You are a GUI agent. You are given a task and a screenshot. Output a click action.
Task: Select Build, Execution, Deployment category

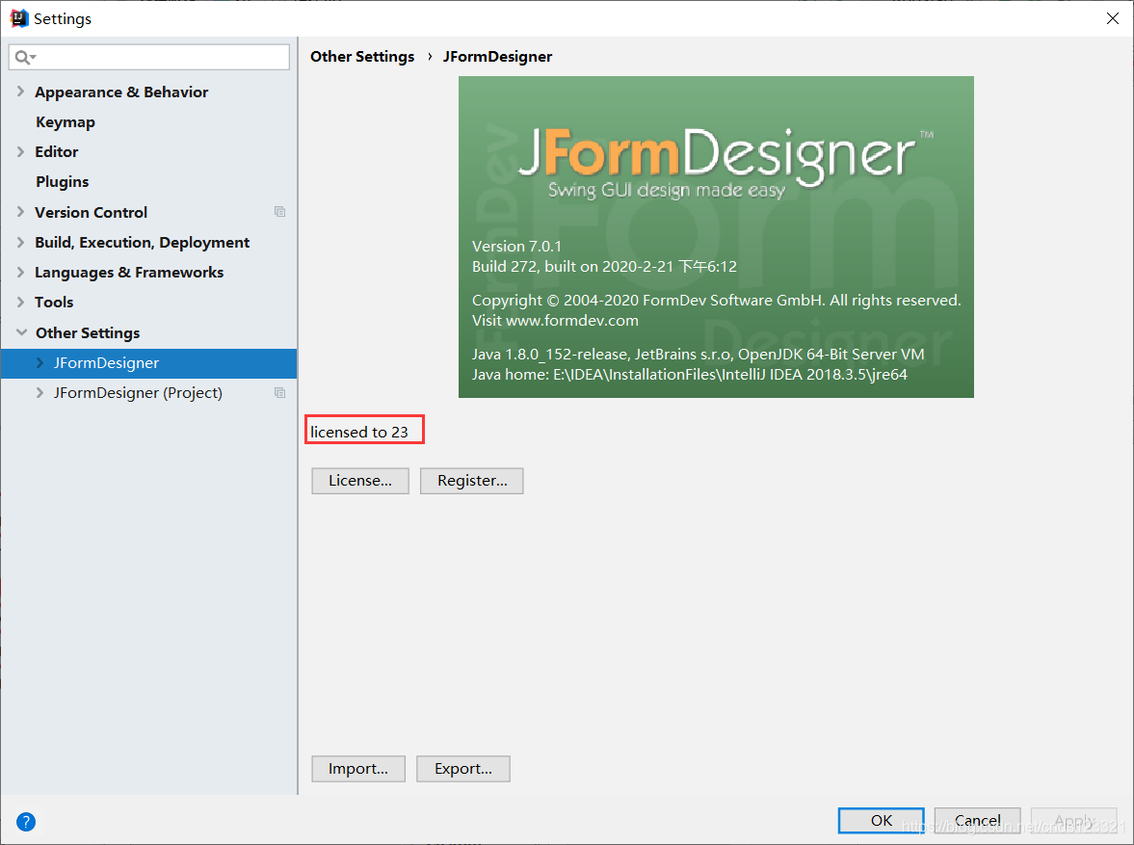143,243
